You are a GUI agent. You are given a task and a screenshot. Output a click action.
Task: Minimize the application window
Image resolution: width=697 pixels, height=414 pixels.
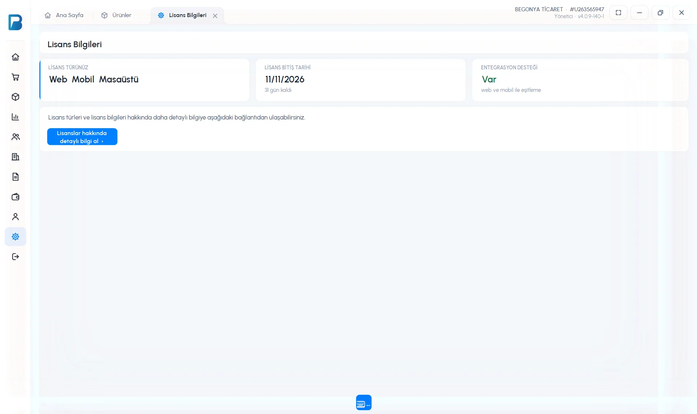pyautogui.click(x=639, y=13)
